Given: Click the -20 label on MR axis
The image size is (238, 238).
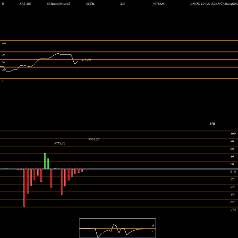Looking at the screenshot, I should [232, 179].
